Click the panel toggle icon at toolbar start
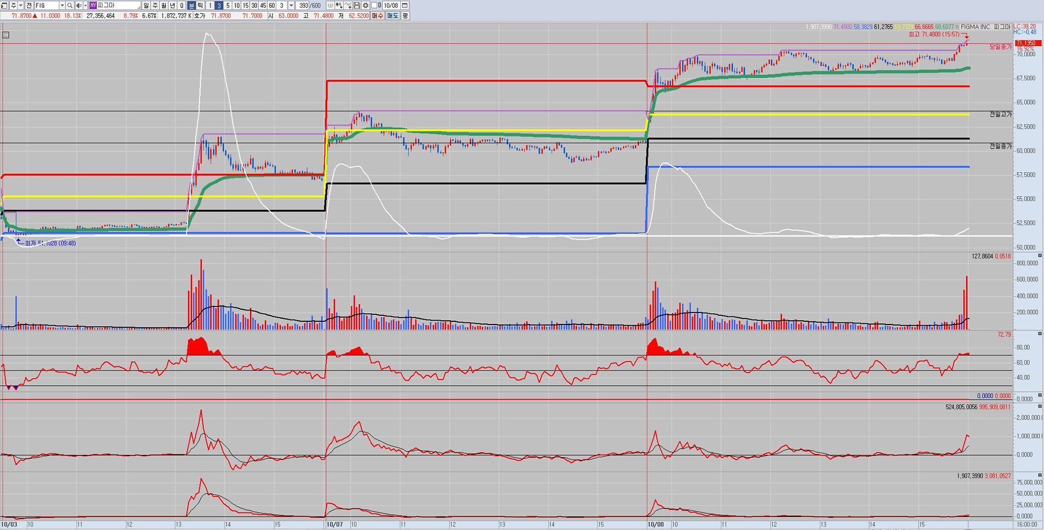The image size is (1044, 530). (4, 5)
